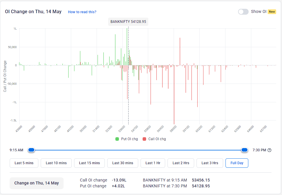Click the BANKNIFTY 54128.95 chart tooltip
Viewport: 282px width, 195px height.
(128, 22)
